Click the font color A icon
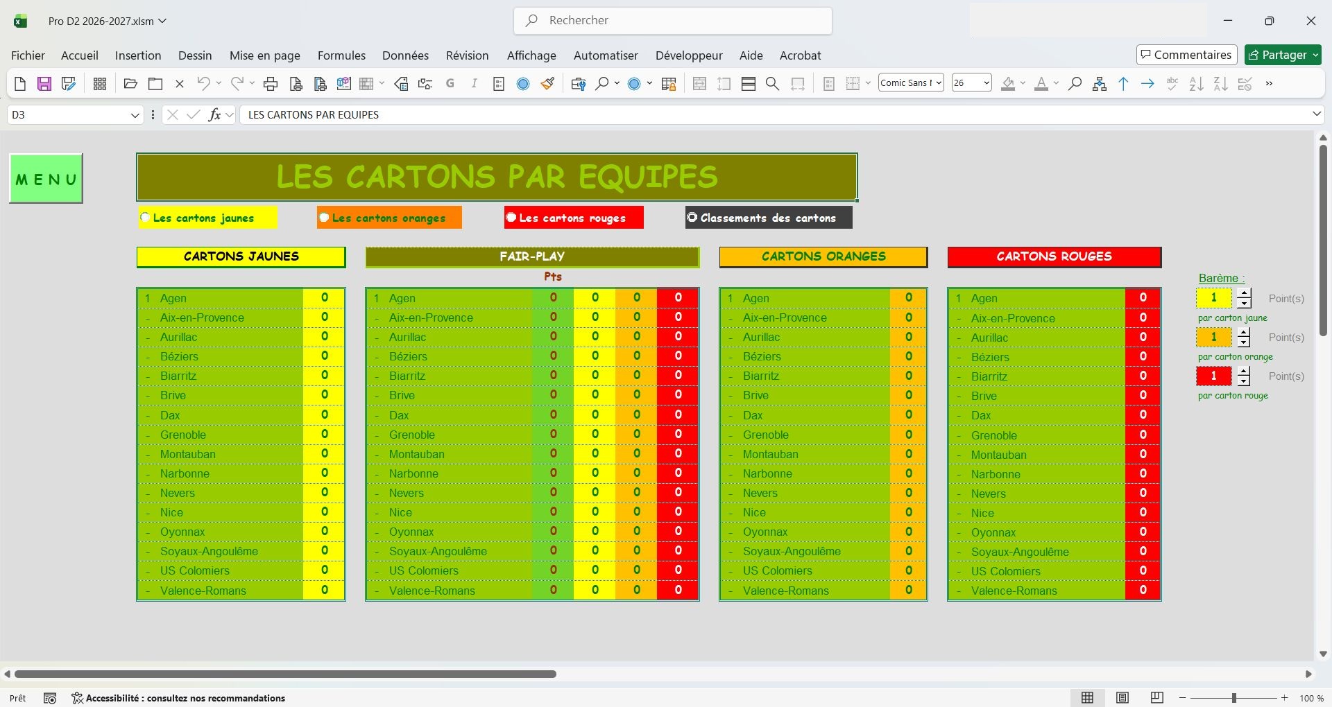1332x707 pixels. (x=1041, y=84)
